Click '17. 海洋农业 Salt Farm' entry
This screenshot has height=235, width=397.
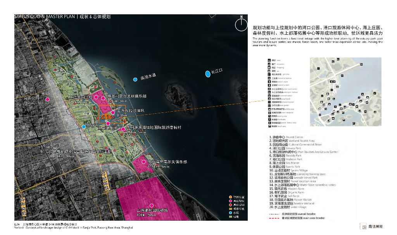click(x=284, y=196)
